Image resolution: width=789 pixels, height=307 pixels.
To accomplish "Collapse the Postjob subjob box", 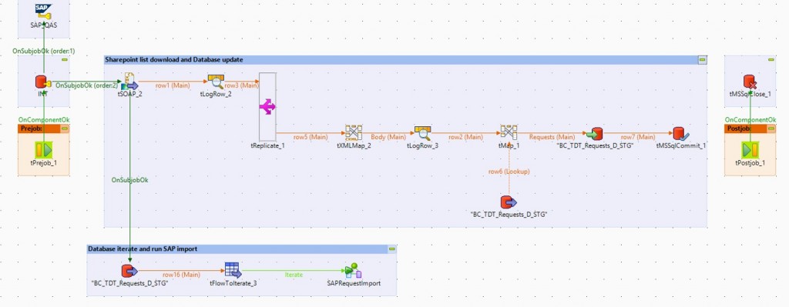I will pos(771,128).
